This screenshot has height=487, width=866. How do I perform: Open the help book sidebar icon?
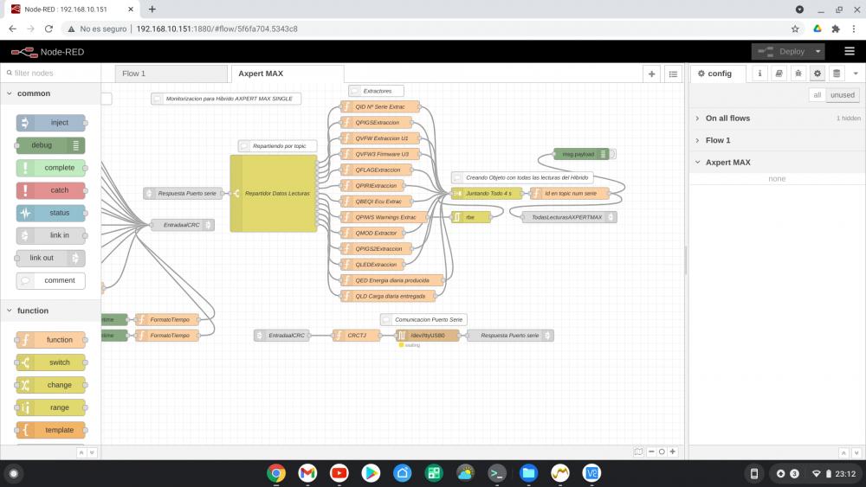click(779, 73)
